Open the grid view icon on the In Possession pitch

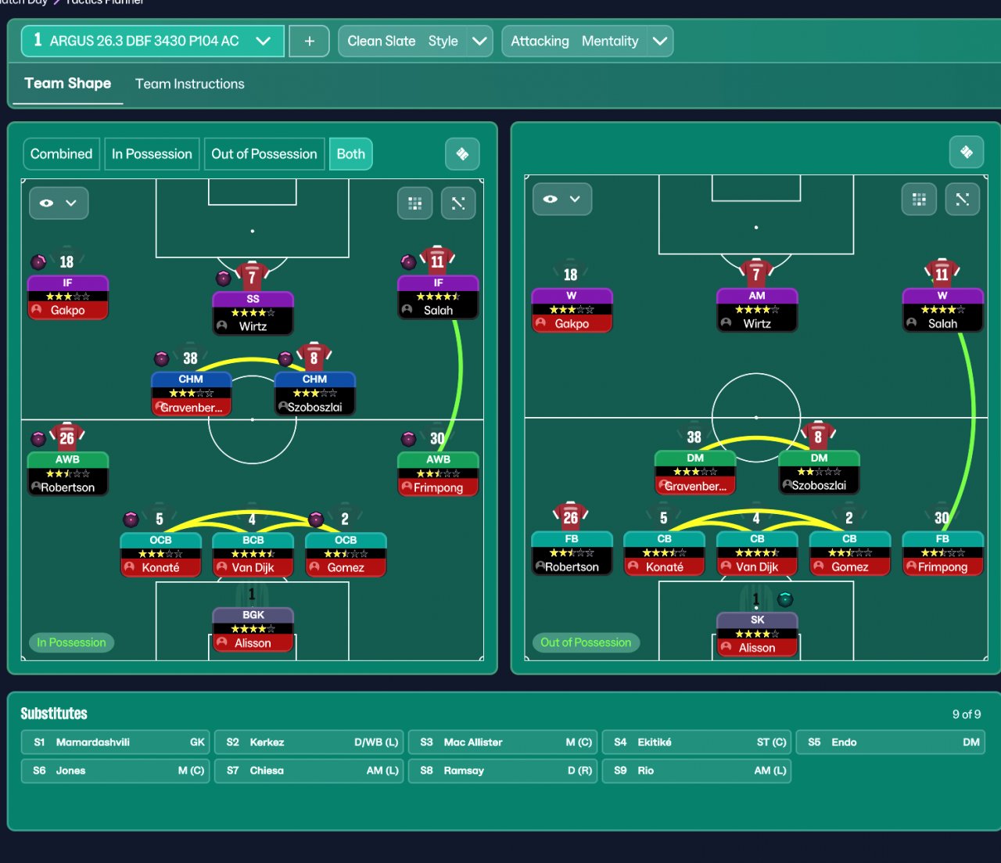(415, 203)
